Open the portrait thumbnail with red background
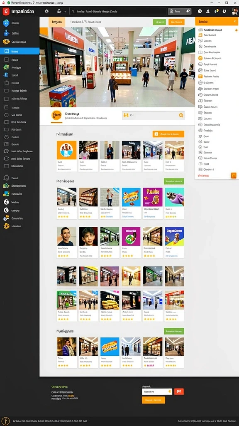This screenshot has width=239, height=426. pyautogui.click(x=88, y=236)
